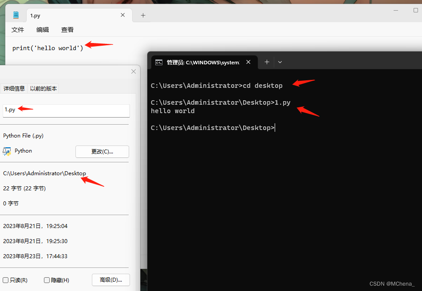Open a new terminal tab with plus

point(267,62)
